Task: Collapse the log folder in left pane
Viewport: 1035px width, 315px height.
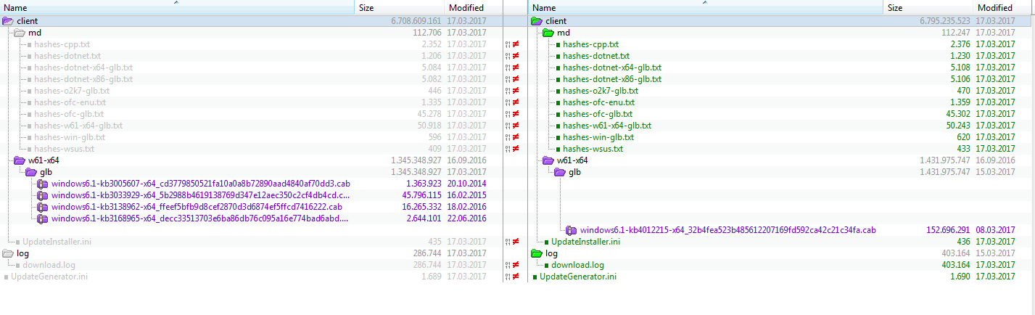Action: [x=8, y=253]
